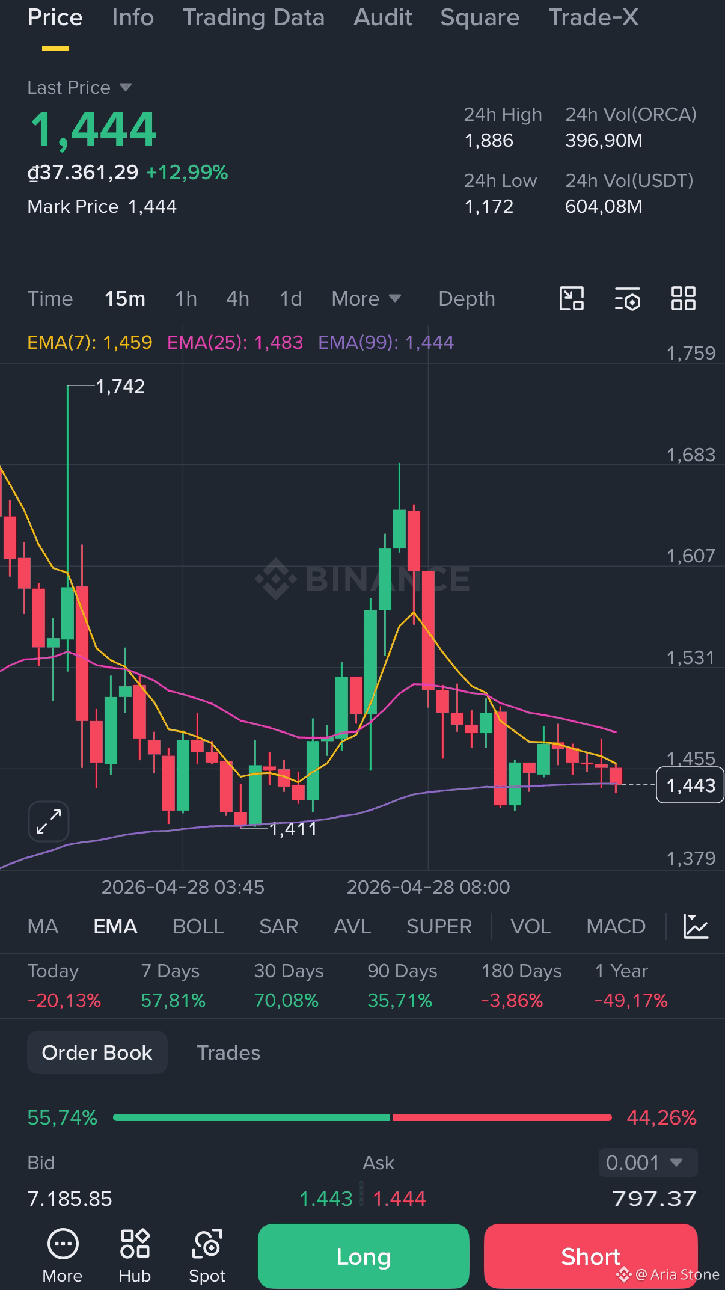The image size is (725, 1290).
Task: Tap the 90 Days 35,71% performance
Action: point(402,986)
